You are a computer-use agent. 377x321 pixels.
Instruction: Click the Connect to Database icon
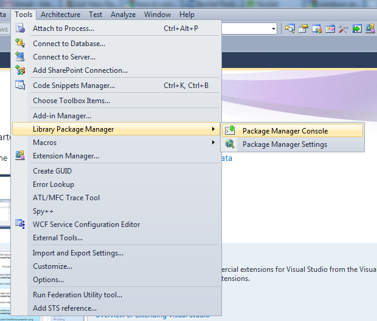20,44
